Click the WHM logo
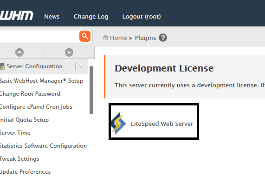The height and width of the screenshot is (176, 265). [x=16, y=15]
